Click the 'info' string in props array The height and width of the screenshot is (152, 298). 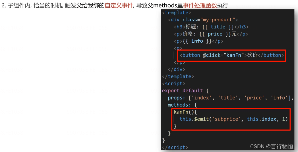pos(279,98)
